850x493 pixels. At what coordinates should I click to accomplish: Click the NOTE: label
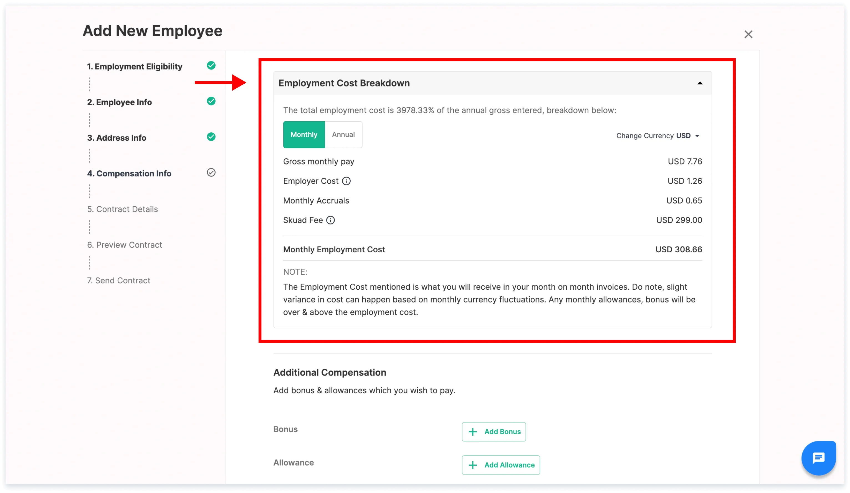pyautogui.click(x=295, y=272)
